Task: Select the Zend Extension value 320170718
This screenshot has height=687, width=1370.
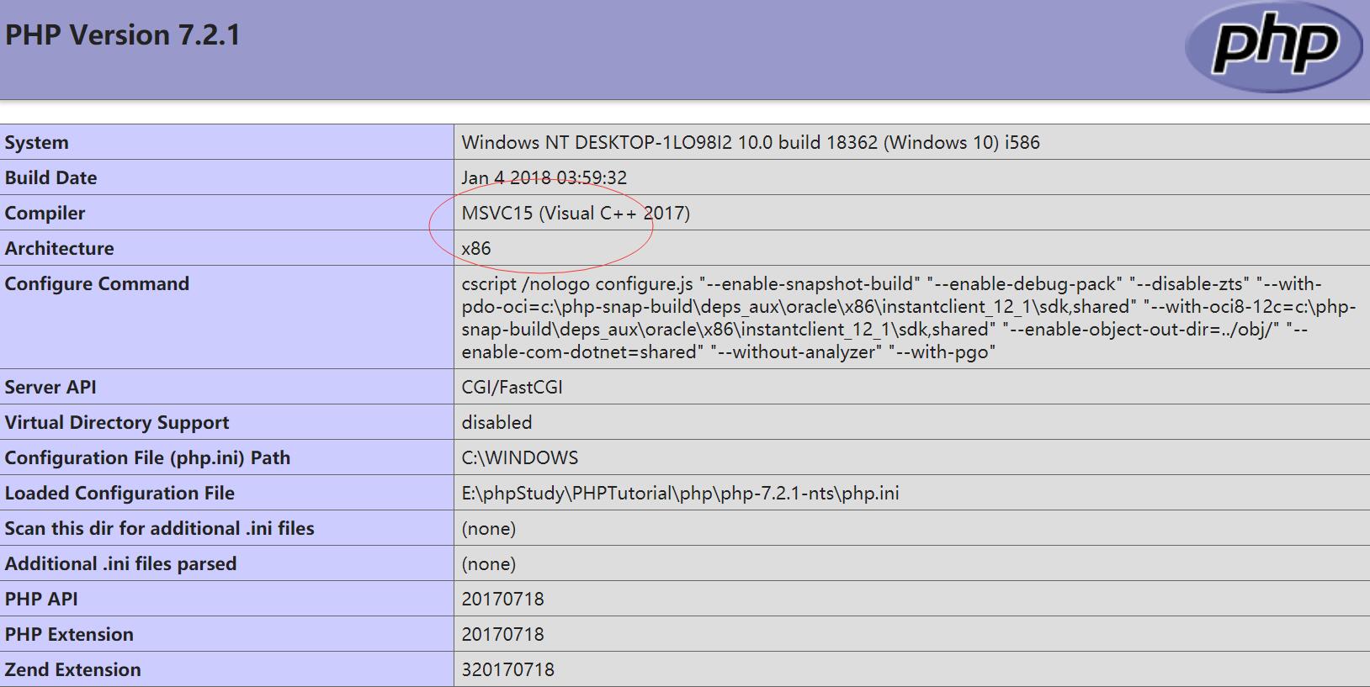Action: [x=507, y=670]
